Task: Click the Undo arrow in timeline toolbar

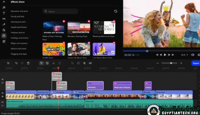Action: click(x=16, y=63)
